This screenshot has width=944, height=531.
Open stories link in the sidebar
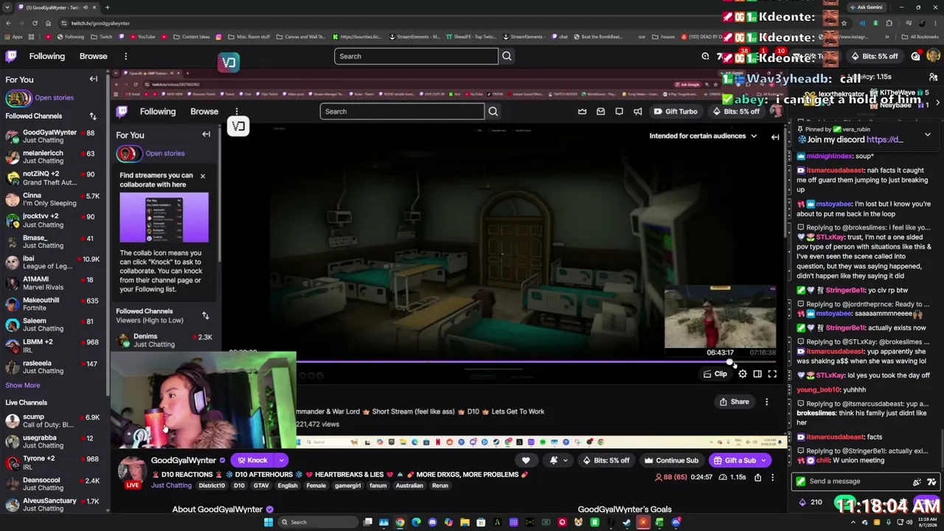54,97
